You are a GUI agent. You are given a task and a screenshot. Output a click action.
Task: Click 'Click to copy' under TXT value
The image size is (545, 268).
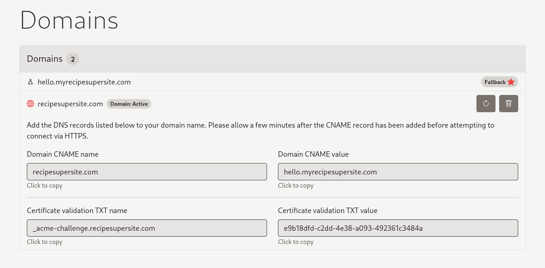296,242
